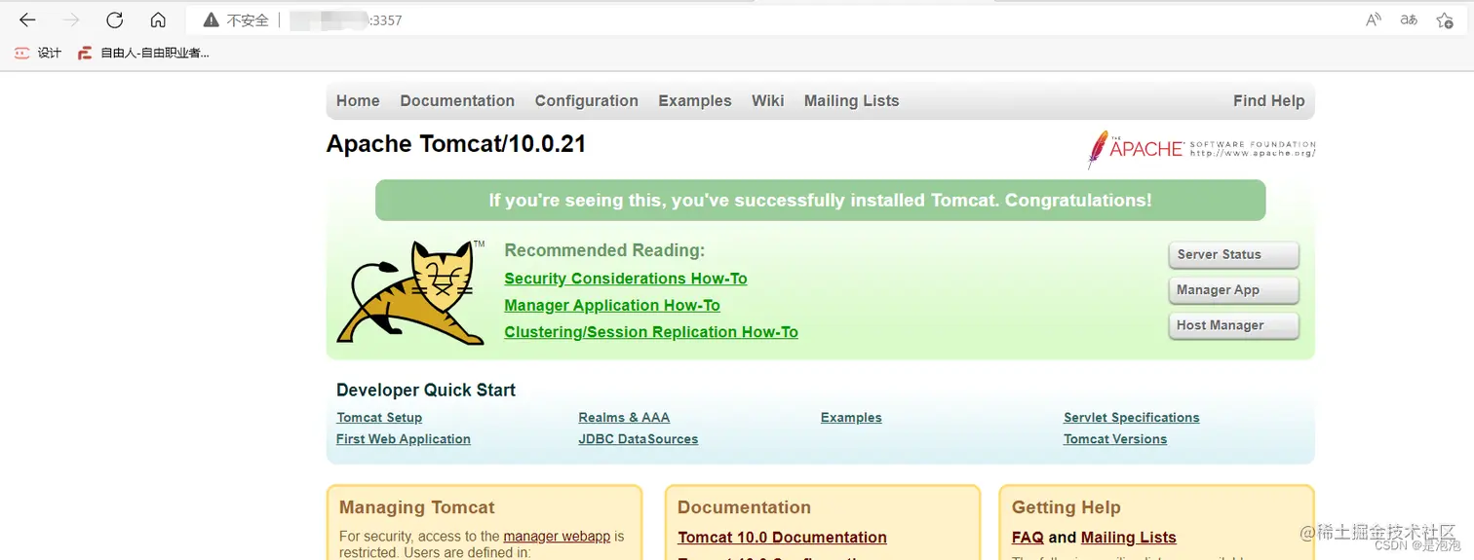Open the read aloud icon in address bar
The image size is (1474, 560).
tap(1374, 19)
